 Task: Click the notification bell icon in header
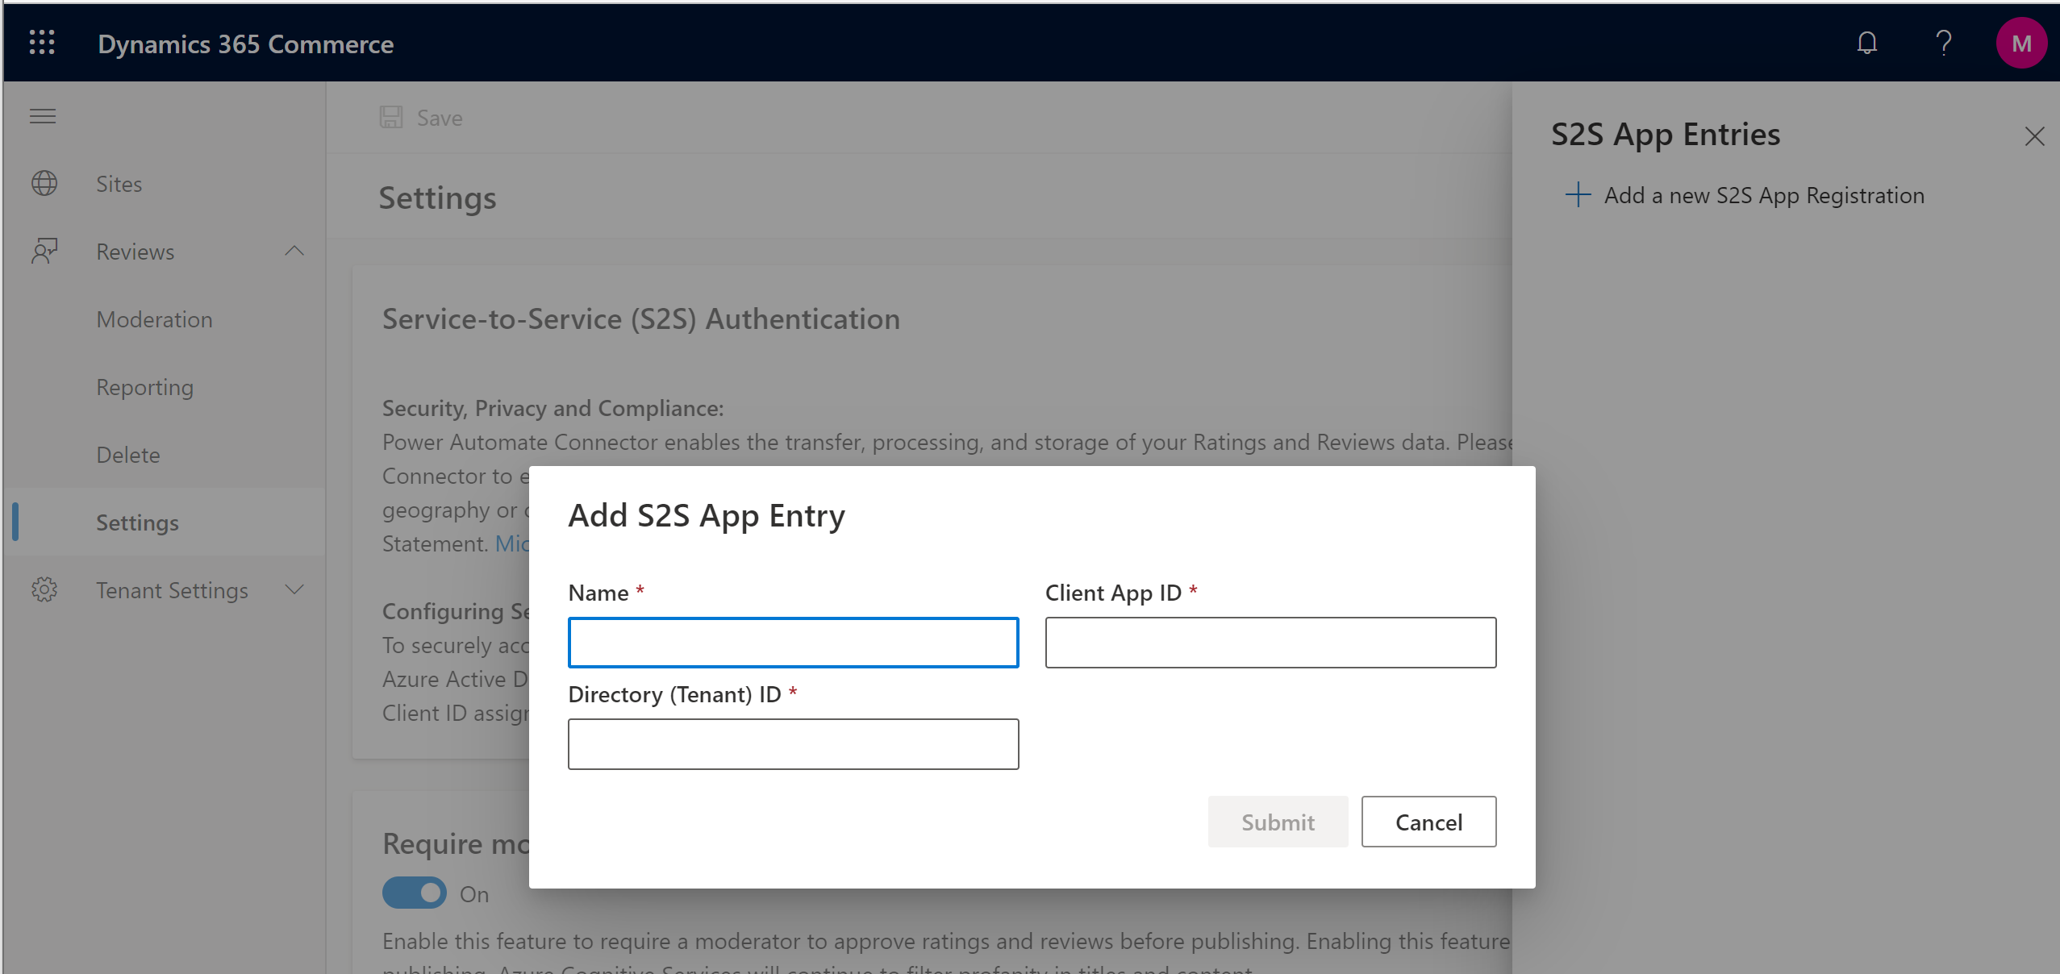click(x=1867, y=44)
